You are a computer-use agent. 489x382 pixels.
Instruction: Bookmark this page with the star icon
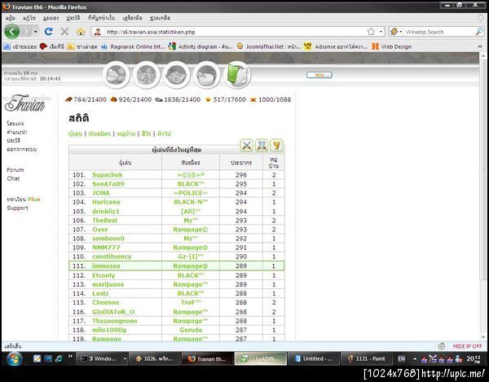point(371,32)
